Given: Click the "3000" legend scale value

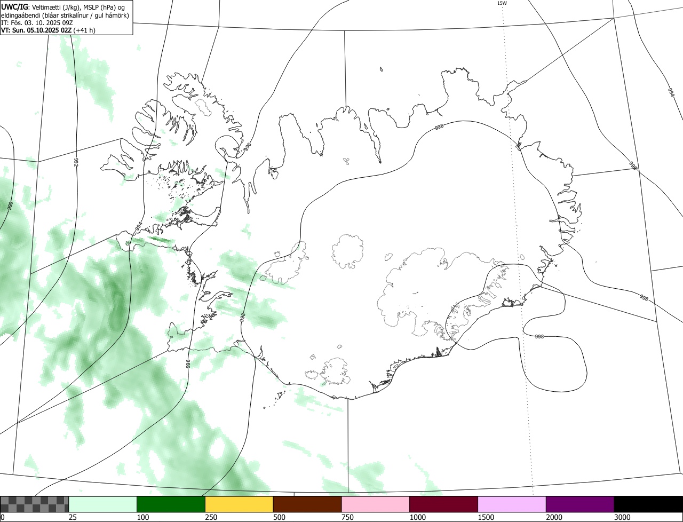Looking at the screenshot, I should coord(623,517).
